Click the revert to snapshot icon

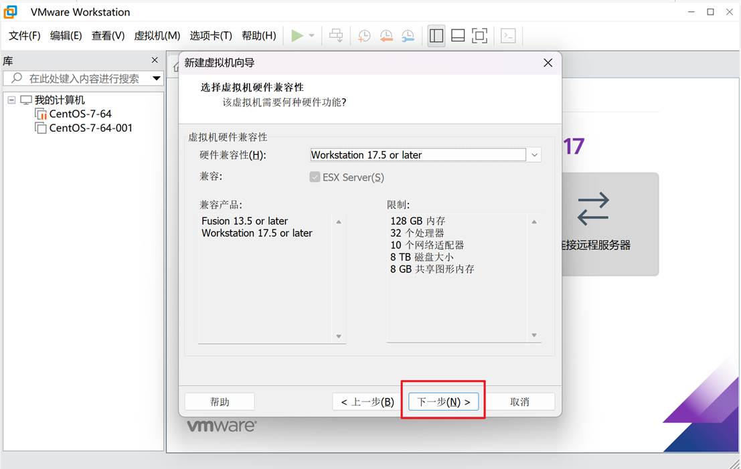pyautogui.click(x=386, y=36)
